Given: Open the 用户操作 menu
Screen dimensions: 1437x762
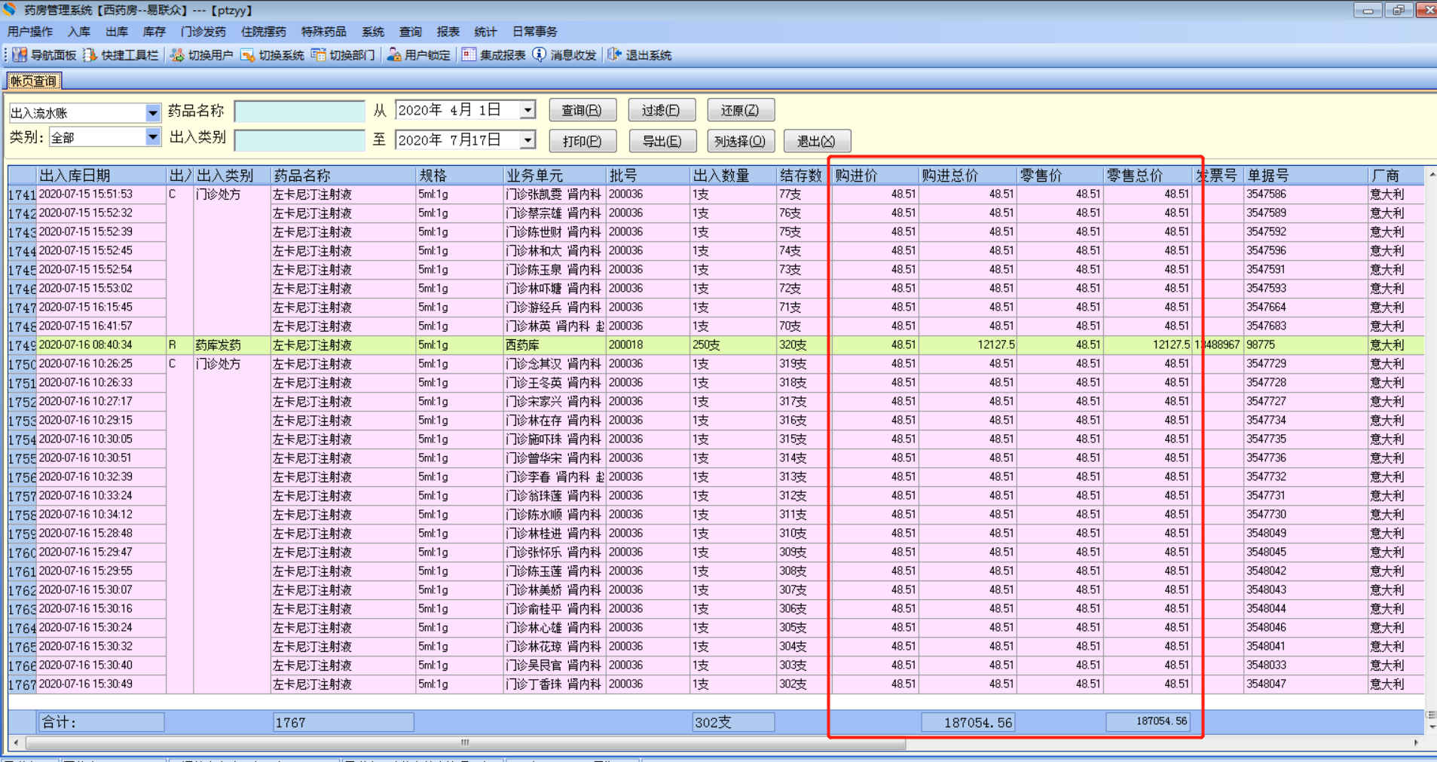Looking at the screenshot, I should [x=30, y=32].
